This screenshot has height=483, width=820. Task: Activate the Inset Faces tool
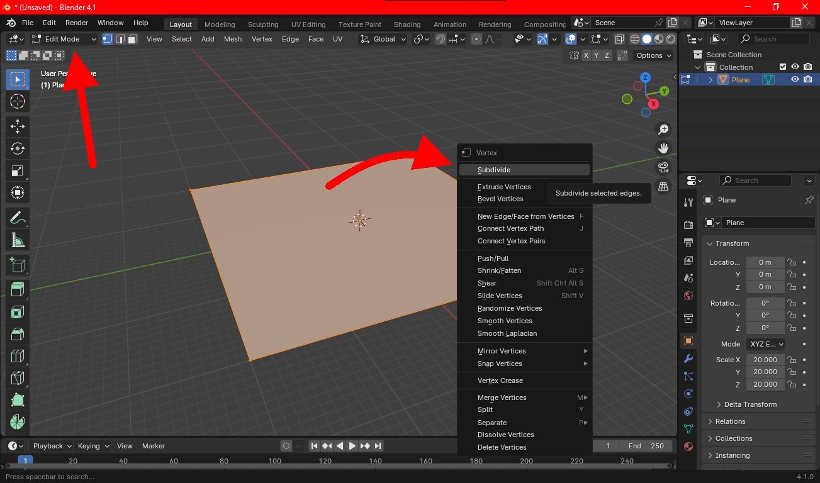[x=18, y=312]
